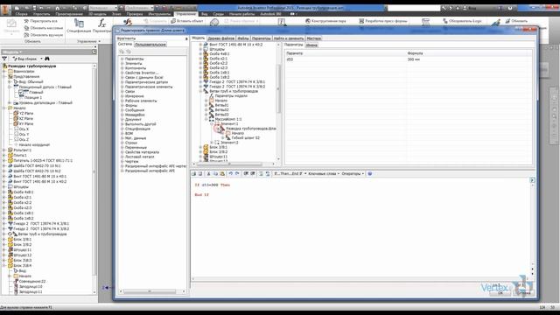Click the Uncomment lines icon in the editor toolbar
Screen dimensions: 560x315
tap(253, 173)
